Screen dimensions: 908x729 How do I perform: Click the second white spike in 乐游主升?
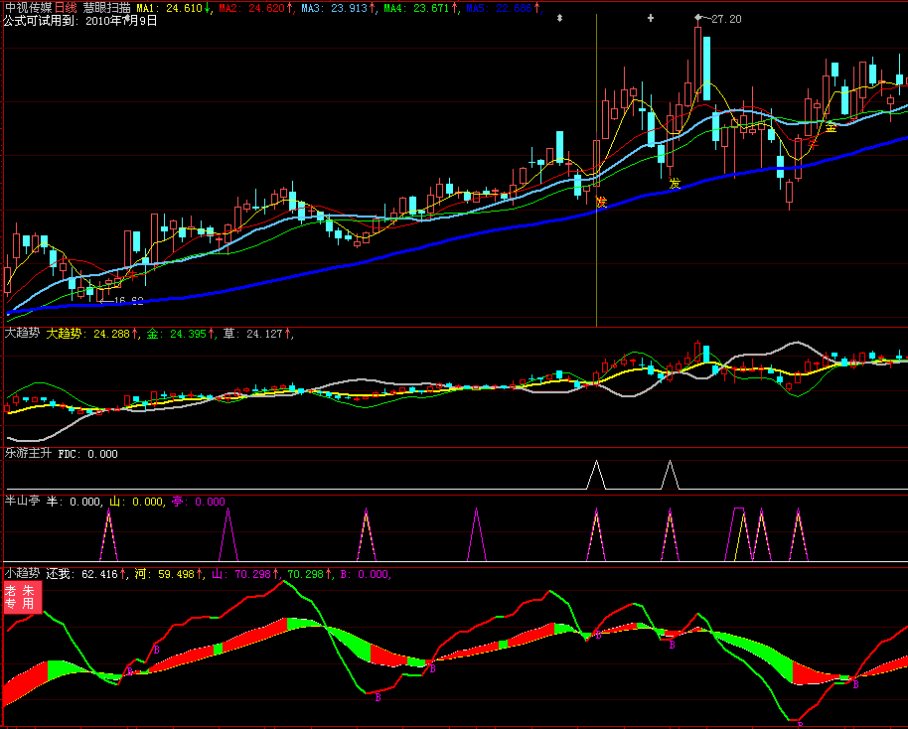coord(670,475)
